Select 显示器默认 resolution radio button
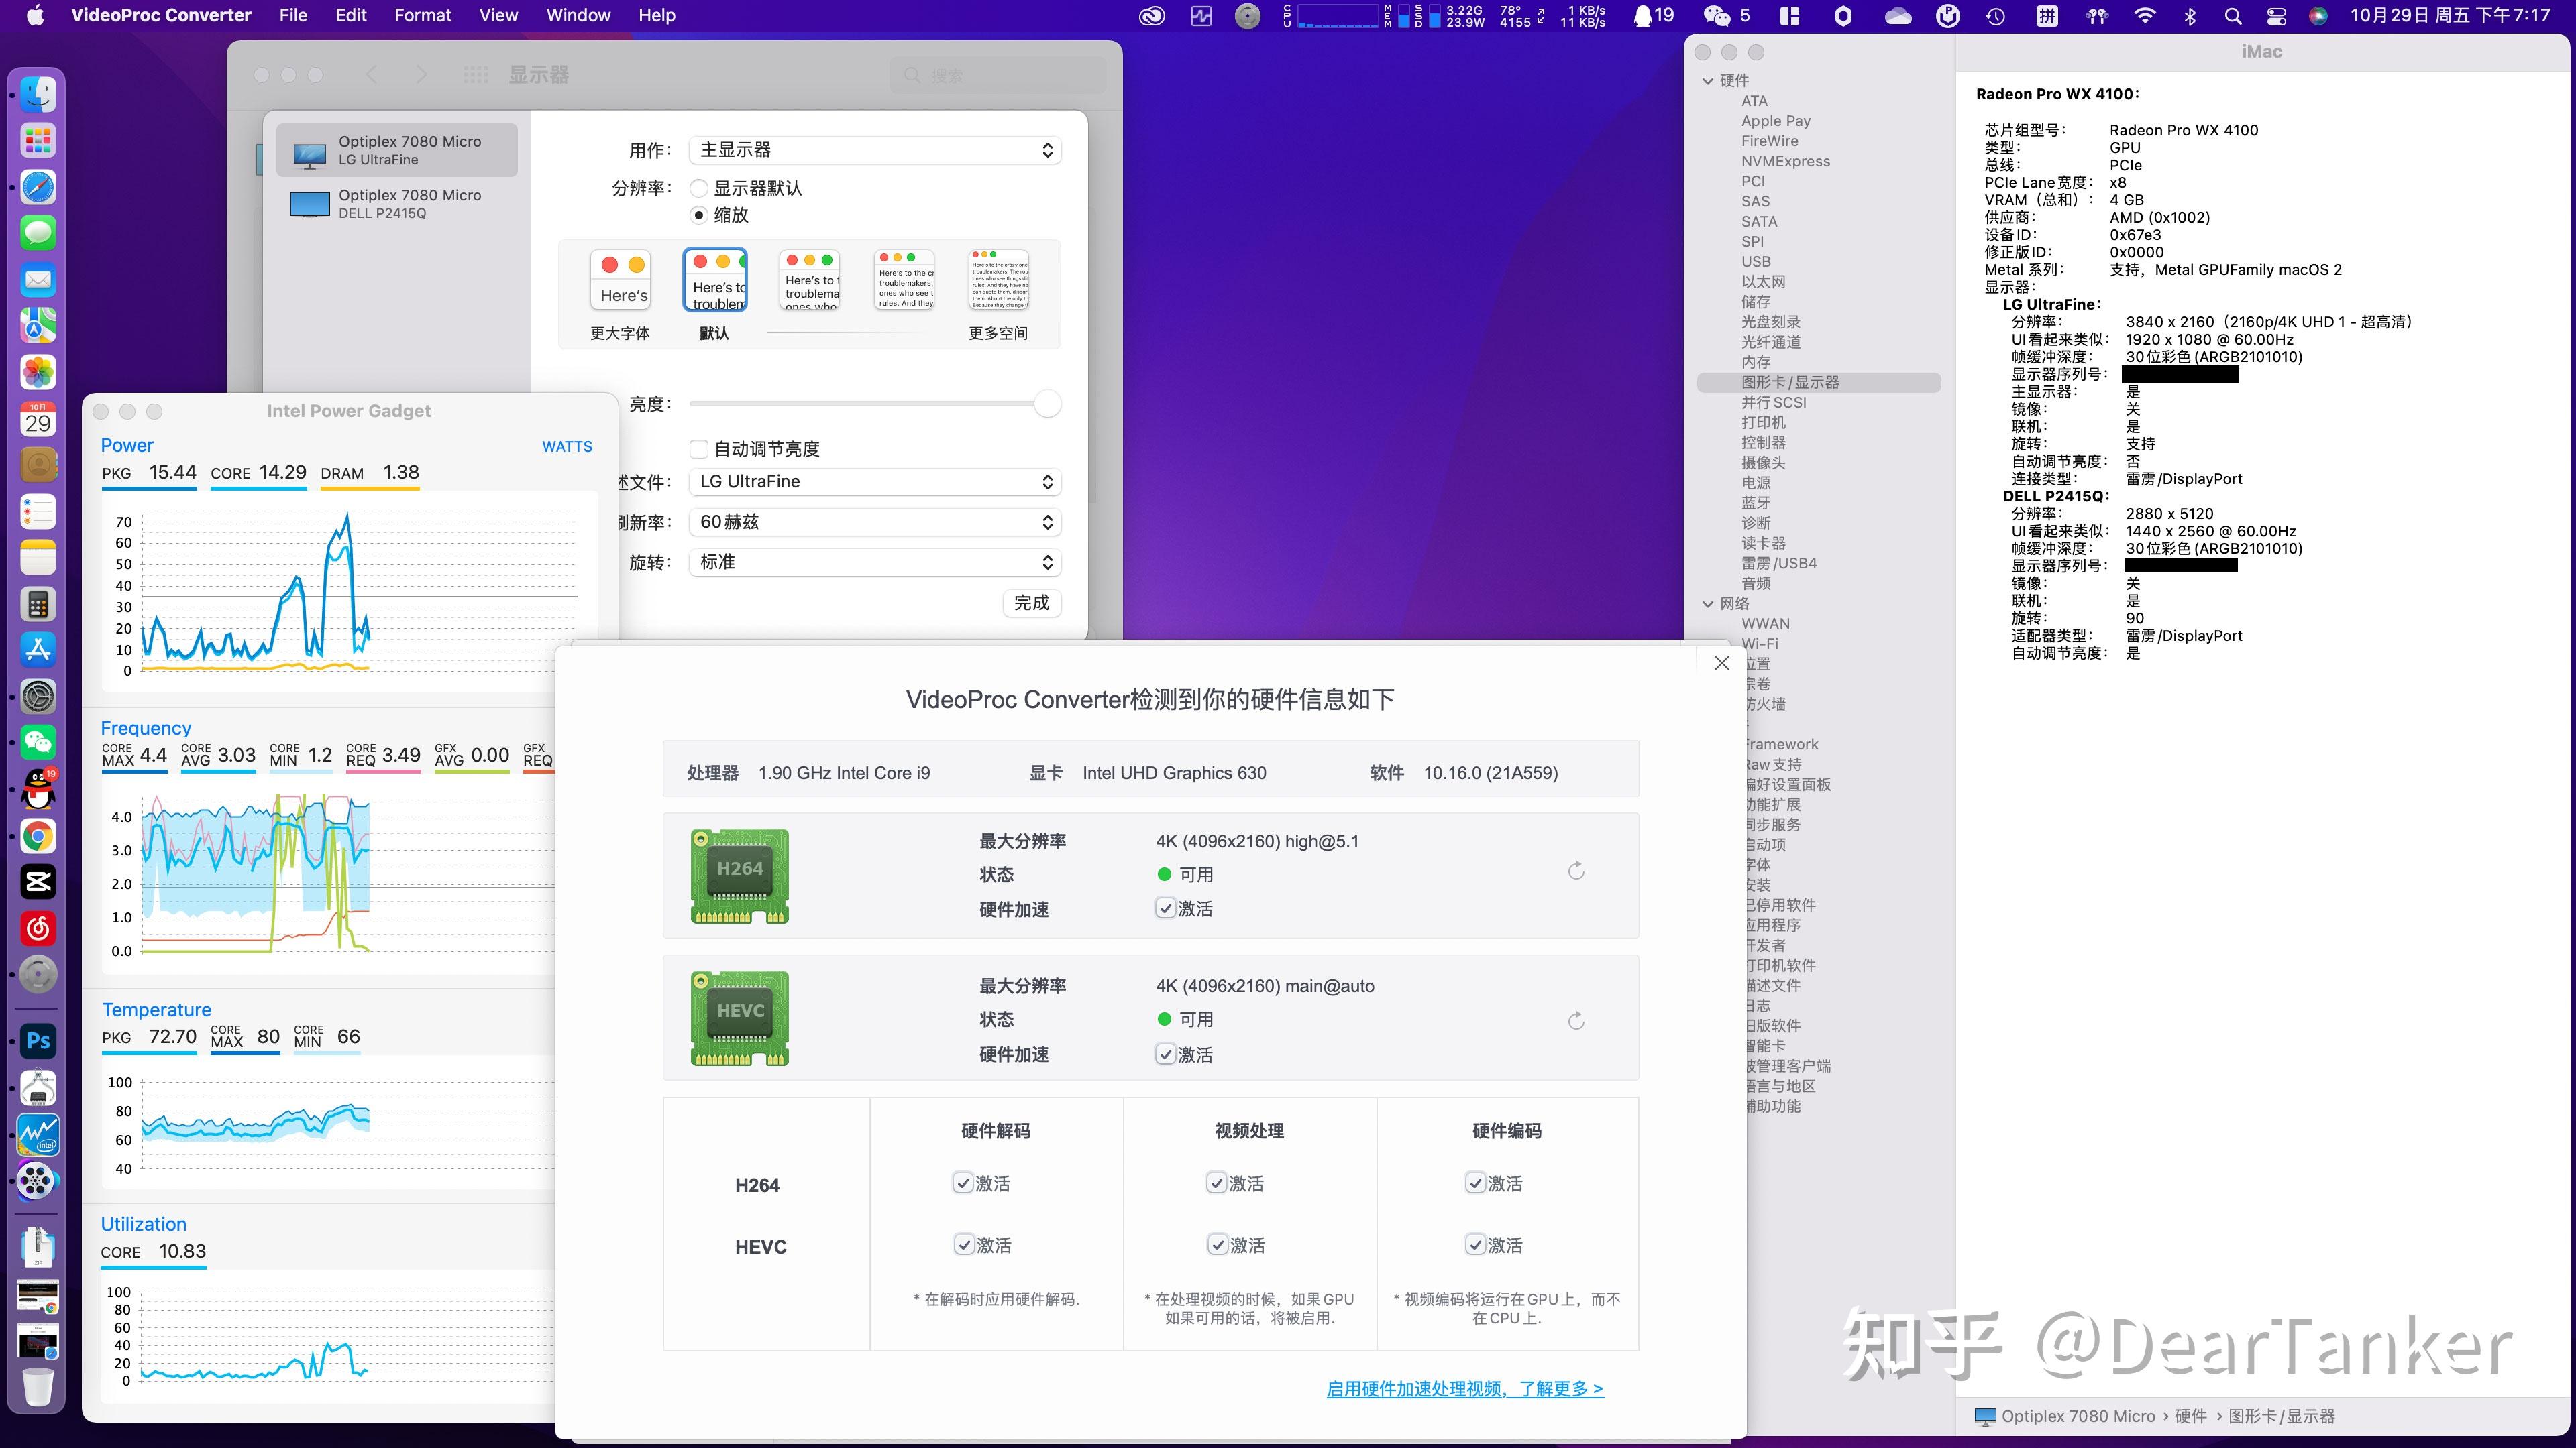This screenshot has height=1448, width=2576. point(699,188)
